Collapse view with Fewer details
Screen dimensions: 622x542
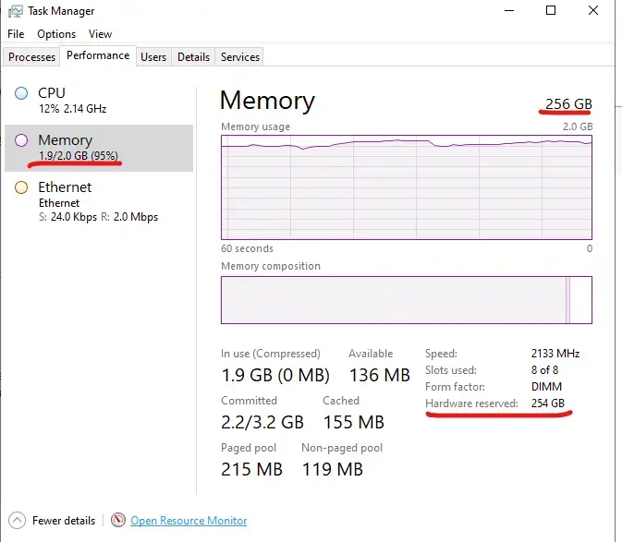coord(64,521)
